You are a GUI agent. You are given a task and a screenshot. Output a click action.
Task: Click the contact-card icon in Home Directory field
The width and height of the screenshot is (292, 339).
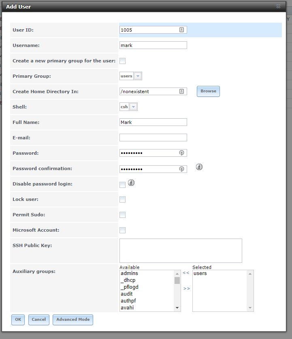coord(181,91)
